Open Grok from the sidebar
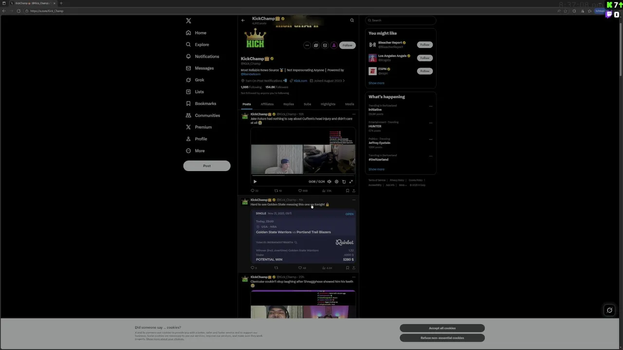This screenshot has width=623, height=350. point(195,80)
